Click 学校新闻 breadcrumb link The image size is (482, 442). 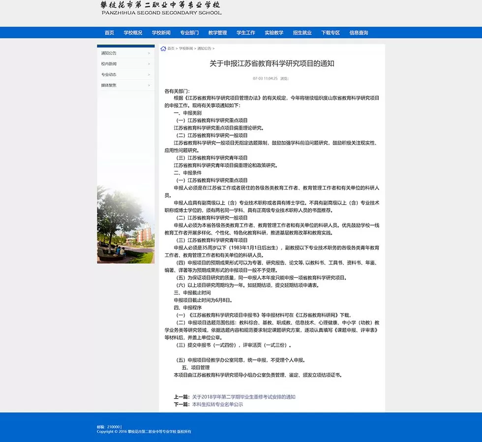186,49
